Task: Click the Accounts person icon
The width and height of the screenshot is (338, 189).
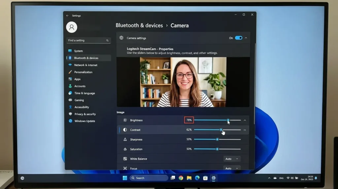Action: [x=70, y=86]
